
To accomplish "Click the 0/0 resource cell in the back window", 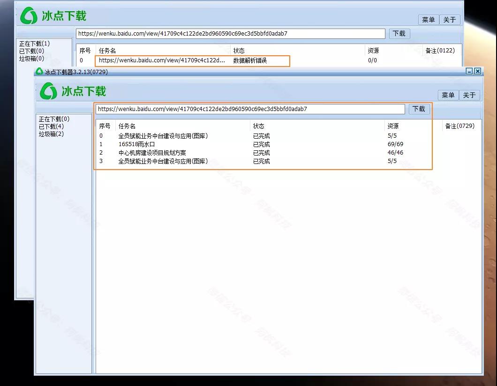I will click(372, 60).
